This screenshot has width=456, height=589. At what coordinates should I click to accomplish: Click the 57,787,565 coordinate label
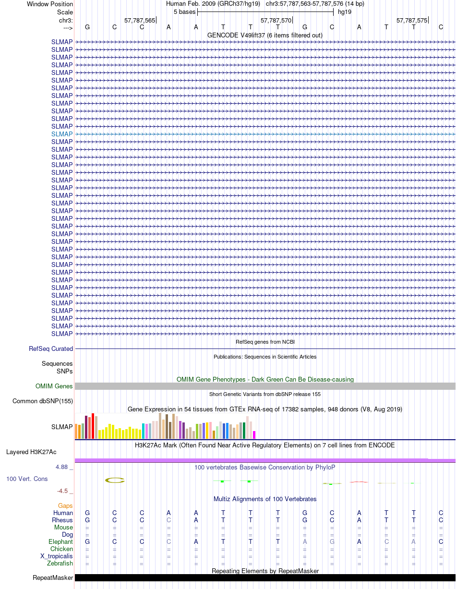point(140,20)
